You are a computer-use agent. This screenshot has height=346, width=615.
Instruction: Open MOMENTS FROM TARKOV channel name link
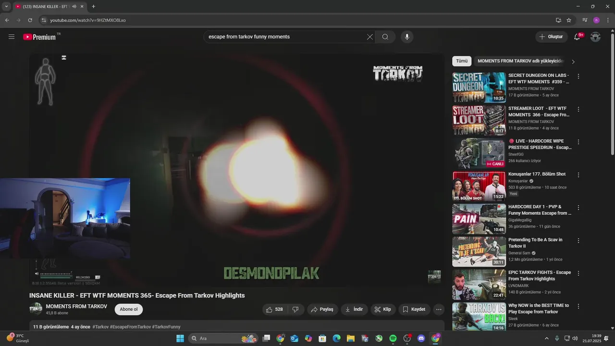tap(76, 307)
